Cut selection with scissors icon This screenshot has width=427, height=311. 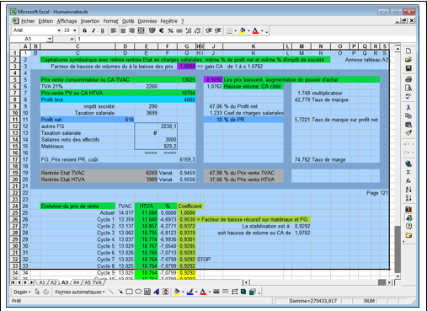pos(408,107)
